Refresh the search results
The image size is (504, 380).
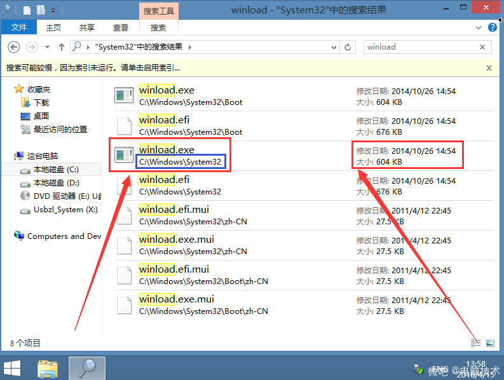348,48
